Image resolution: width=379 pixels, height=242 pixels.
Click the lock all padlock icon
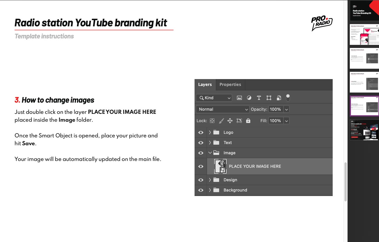coord(248,121)
